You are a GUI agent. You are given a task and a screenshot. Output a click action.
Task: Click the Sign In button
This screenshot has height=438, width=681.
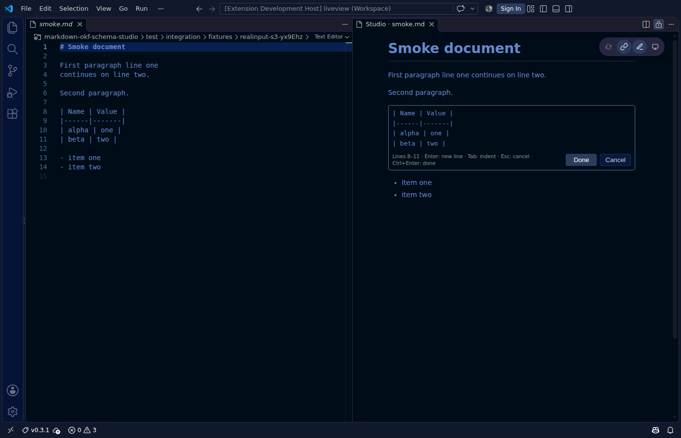click(x=511, y=9)
